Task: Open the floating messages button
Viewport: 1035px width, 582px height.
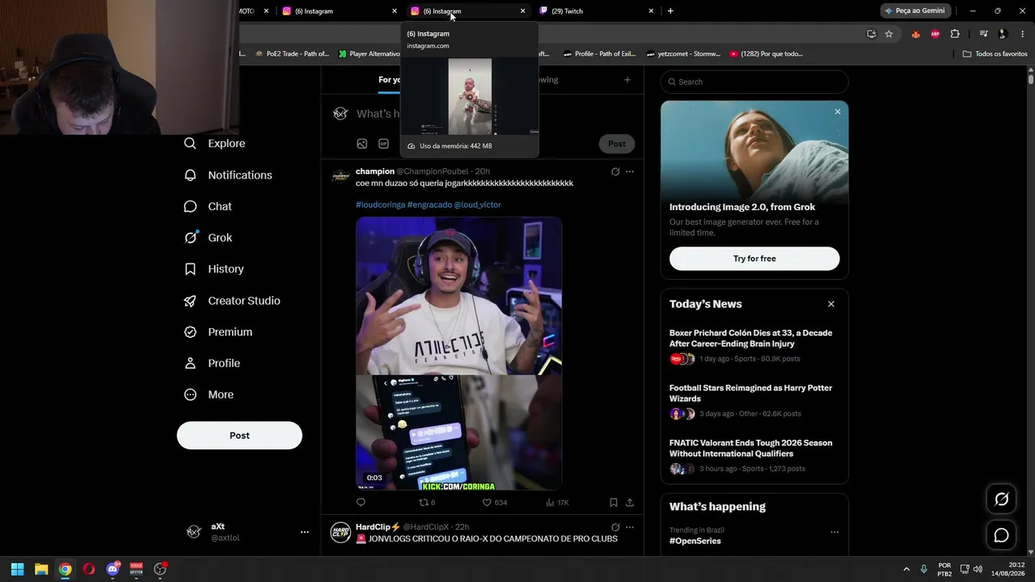Action: pyautogui.click(x=1001, y=535)
